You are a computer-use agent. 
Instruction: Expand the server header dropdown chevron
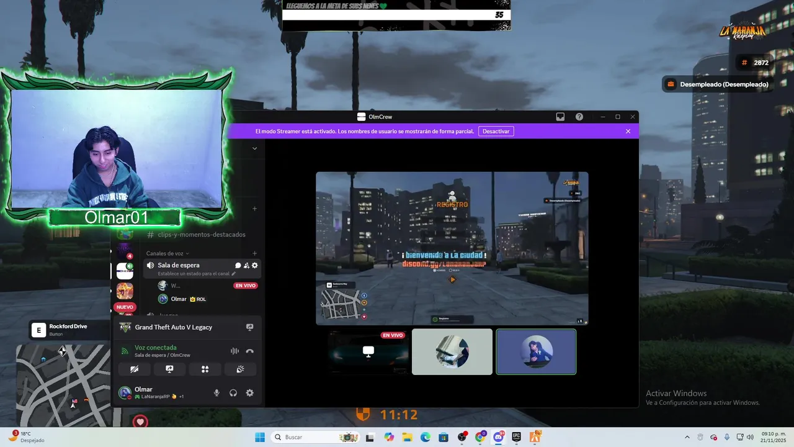(x=254, y=148)
